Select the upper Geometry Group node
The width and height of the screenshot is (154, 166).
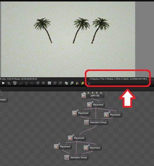coord(96,122)
